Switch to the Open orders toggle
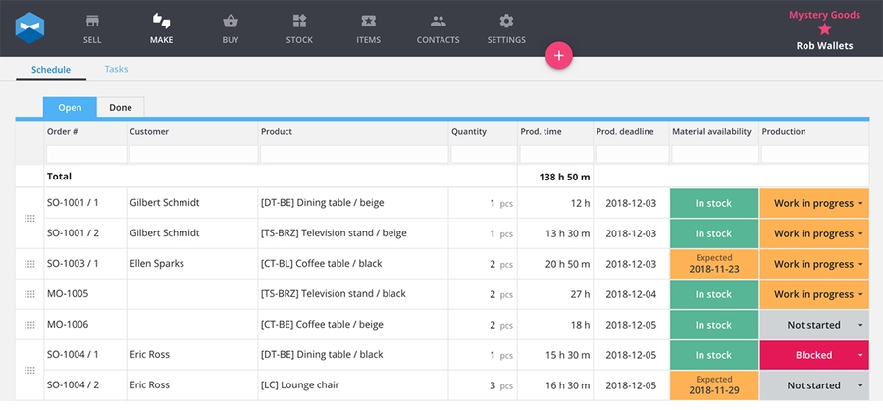This screenshot has height=410, width=883. tap(70, 108)
